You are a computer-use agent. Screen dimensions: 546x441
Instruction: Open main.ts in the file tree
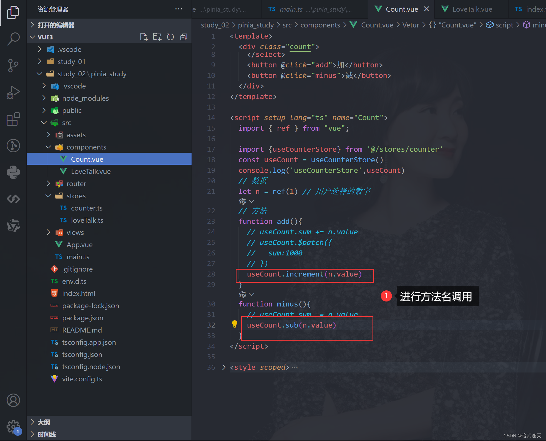coord(109,257)
